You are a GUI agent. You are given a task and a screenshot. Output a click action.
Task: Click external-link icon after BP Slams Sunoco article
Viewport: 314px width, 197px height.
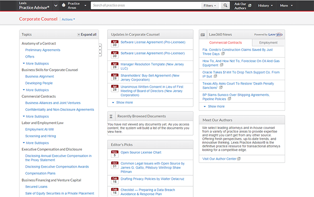229,99
